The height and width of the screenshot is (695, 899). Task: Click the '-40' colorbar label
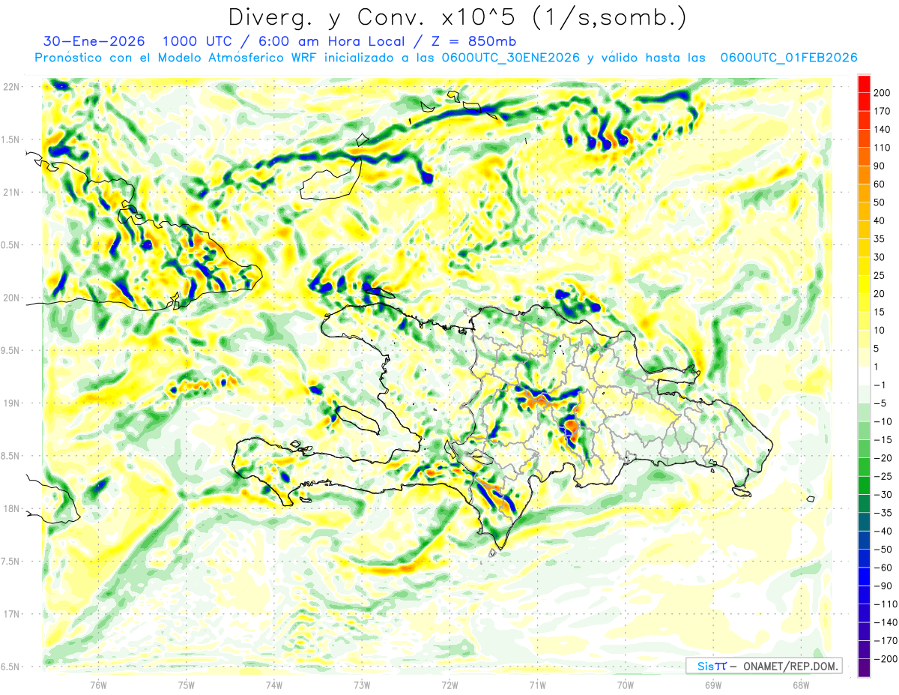point(885,532)
